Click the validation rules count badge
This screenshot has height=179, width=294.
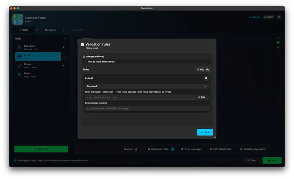pos(173,149)
